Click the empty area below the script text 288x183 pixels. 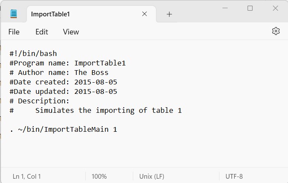[x=144, y=150]
